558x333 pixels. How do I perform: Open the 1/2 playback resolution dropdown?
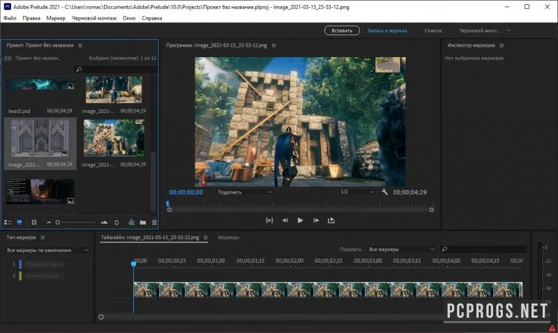coord(357,192)
